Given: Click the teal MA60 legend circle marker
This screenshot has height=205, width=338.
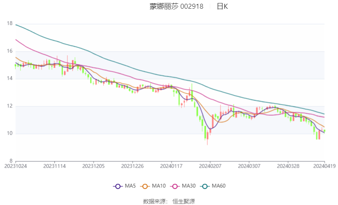Looking at the screenshot, I should pos(205,186).
